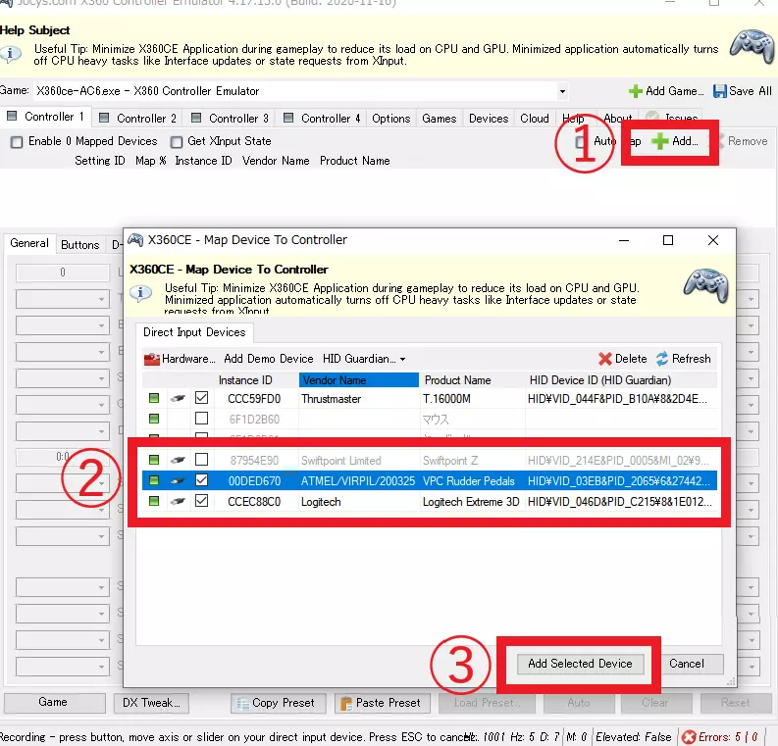The width and height of the screenshot is (778, 746).
Task: Click the info icon in Map Device dialog
Action: pyautogui.click(x=140, y=292)
